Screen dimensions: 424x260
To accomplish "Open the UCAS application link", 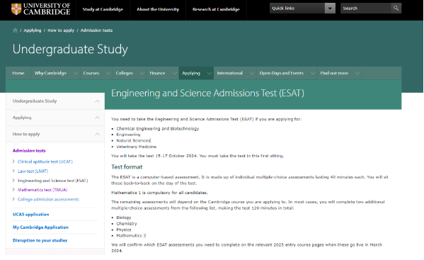I will coord(31,214).
